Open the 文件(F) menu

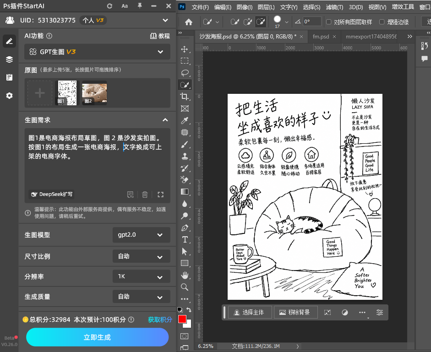point(200,7)
